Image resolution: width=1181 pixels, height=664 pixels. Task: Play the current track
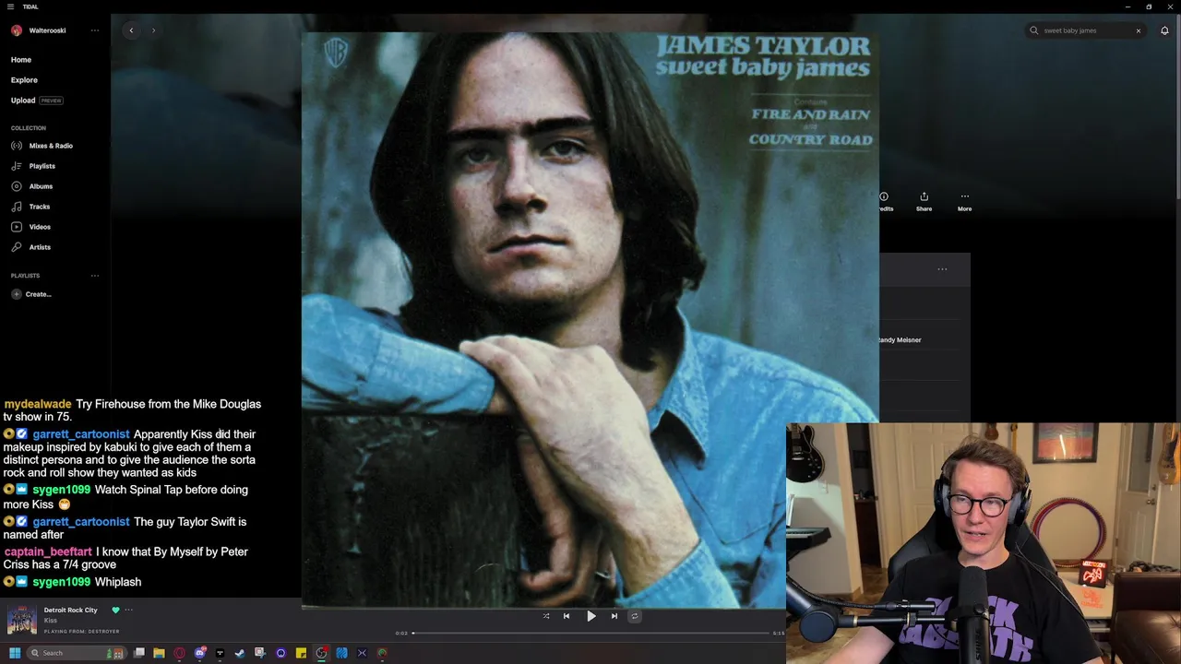(591, 616)
